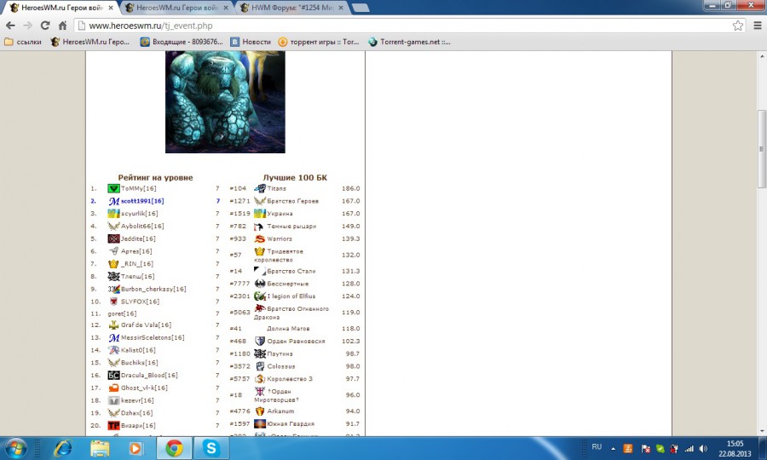767x460 pixels.
Task: Open the I legion of Elfius clan page
Action: tap(291, 296)
